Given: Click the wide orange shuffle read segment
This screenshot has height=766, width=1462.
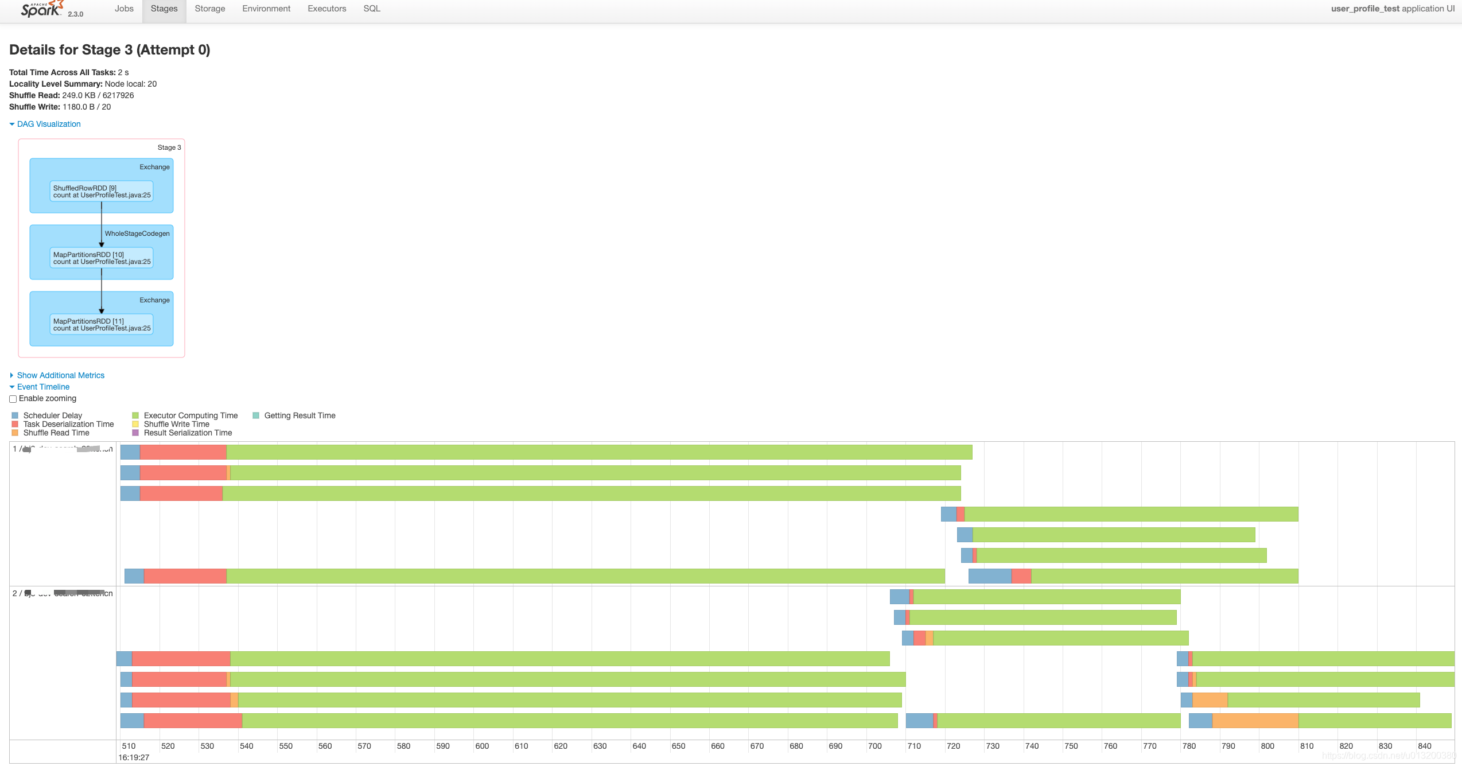Looking at the screenshot, I should (1255, 721).
